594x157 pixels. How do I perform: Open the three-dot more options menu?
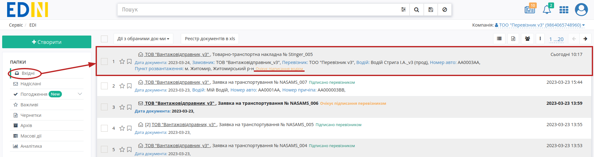tap(540, 39)
